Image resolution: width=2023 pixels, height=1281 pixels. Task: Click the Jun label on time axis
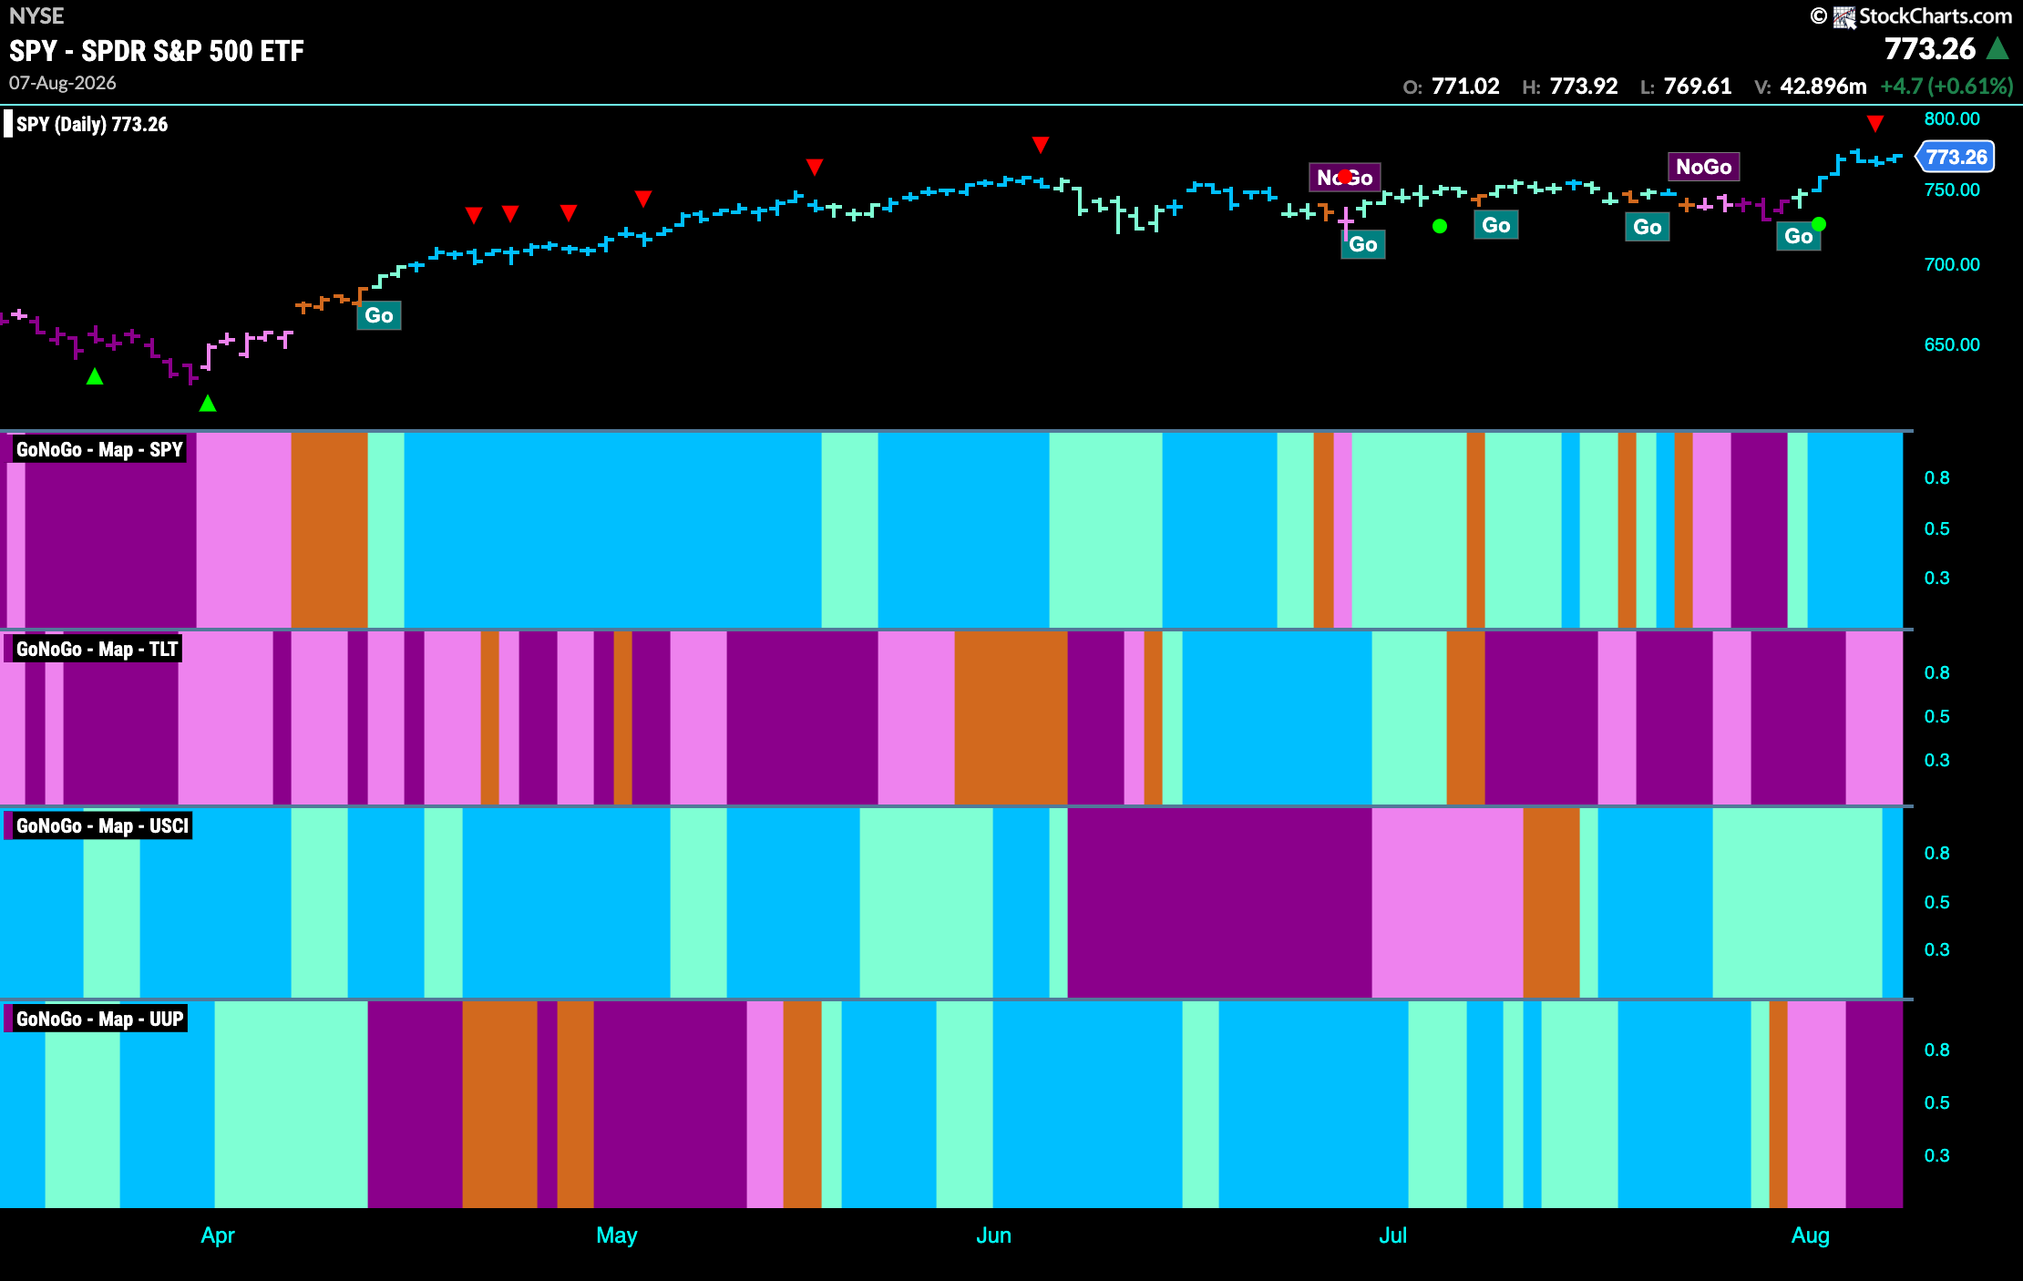coord(994,1235)
